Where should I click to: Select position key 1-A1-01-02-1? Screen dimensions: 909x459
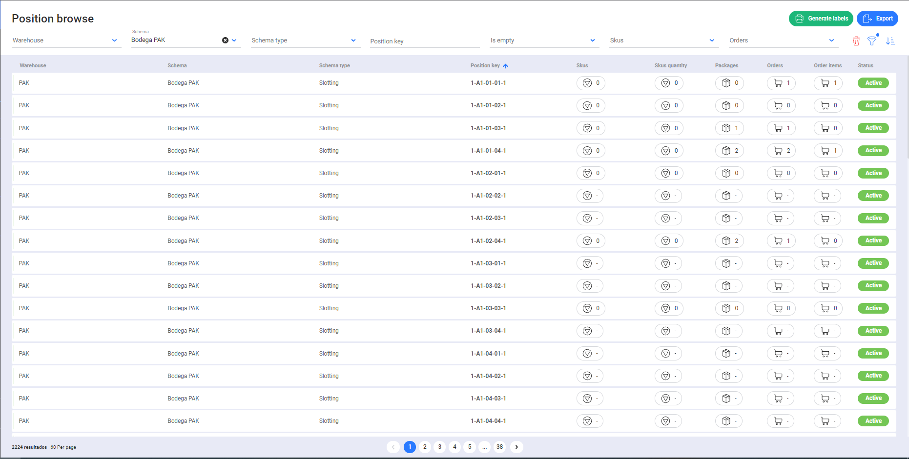point(488,105)
